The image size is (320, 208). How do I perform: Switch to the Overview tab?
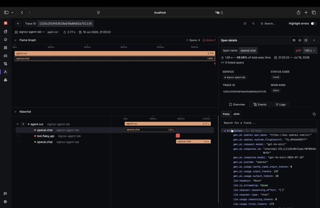237,104
